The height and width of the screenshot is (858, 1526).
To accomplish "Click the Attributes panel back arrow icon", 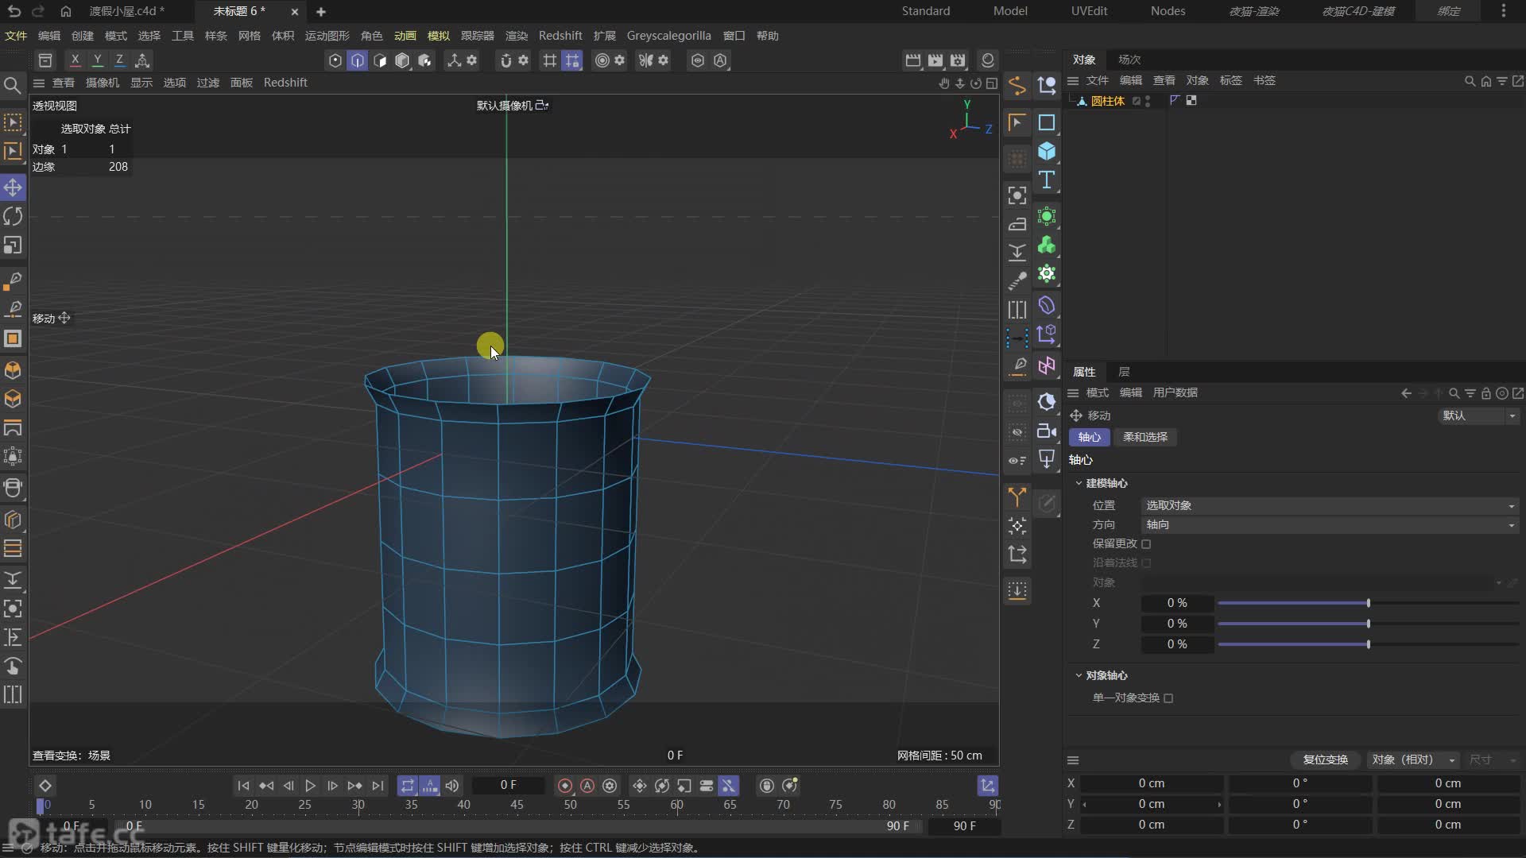I will pyautogui.click(x=1406, y=392).
